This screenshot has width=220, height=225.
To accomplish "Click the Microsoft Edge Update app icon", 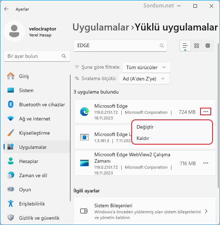I will pyautogui.click(x=84, y=137).
